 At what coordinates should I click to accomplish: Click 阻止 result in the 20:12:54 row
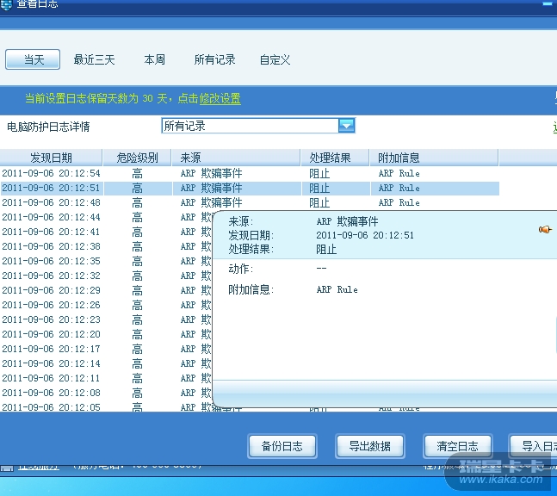pos(319,173)
